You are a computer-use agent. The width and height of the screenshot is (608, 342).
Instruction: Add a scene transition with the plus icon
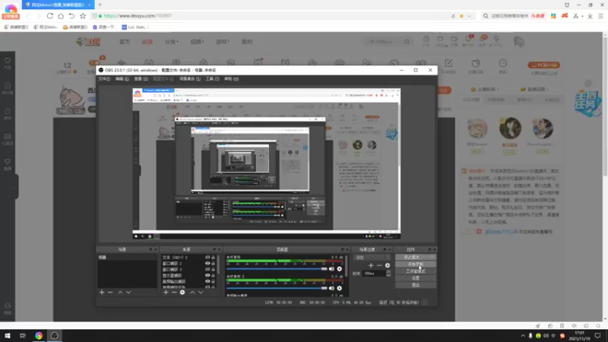(x=371, y=265)
